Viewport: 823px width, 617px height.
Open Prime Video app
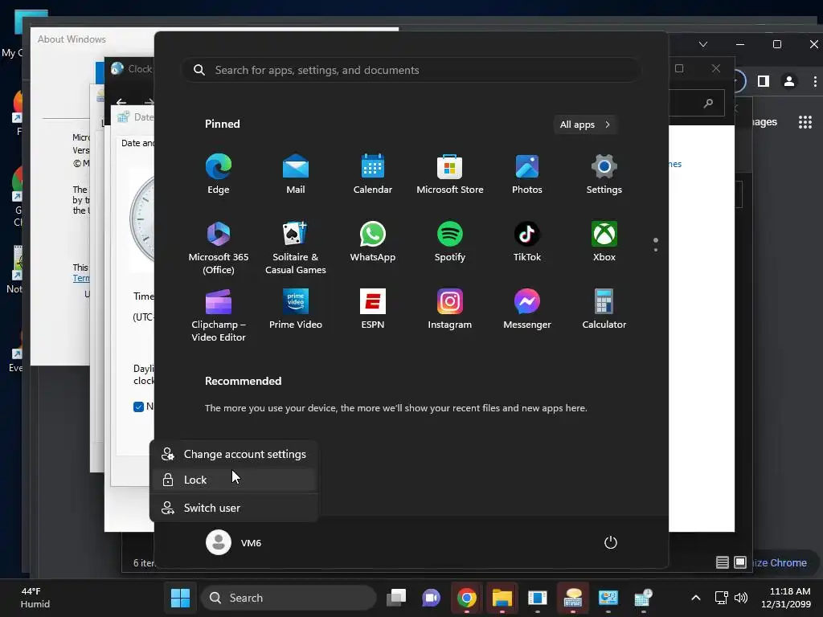296,309
